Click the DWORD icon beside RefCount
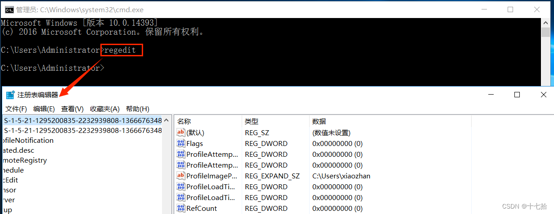Image resolution: width=554 pixels, height=214 pixels. 181,208
